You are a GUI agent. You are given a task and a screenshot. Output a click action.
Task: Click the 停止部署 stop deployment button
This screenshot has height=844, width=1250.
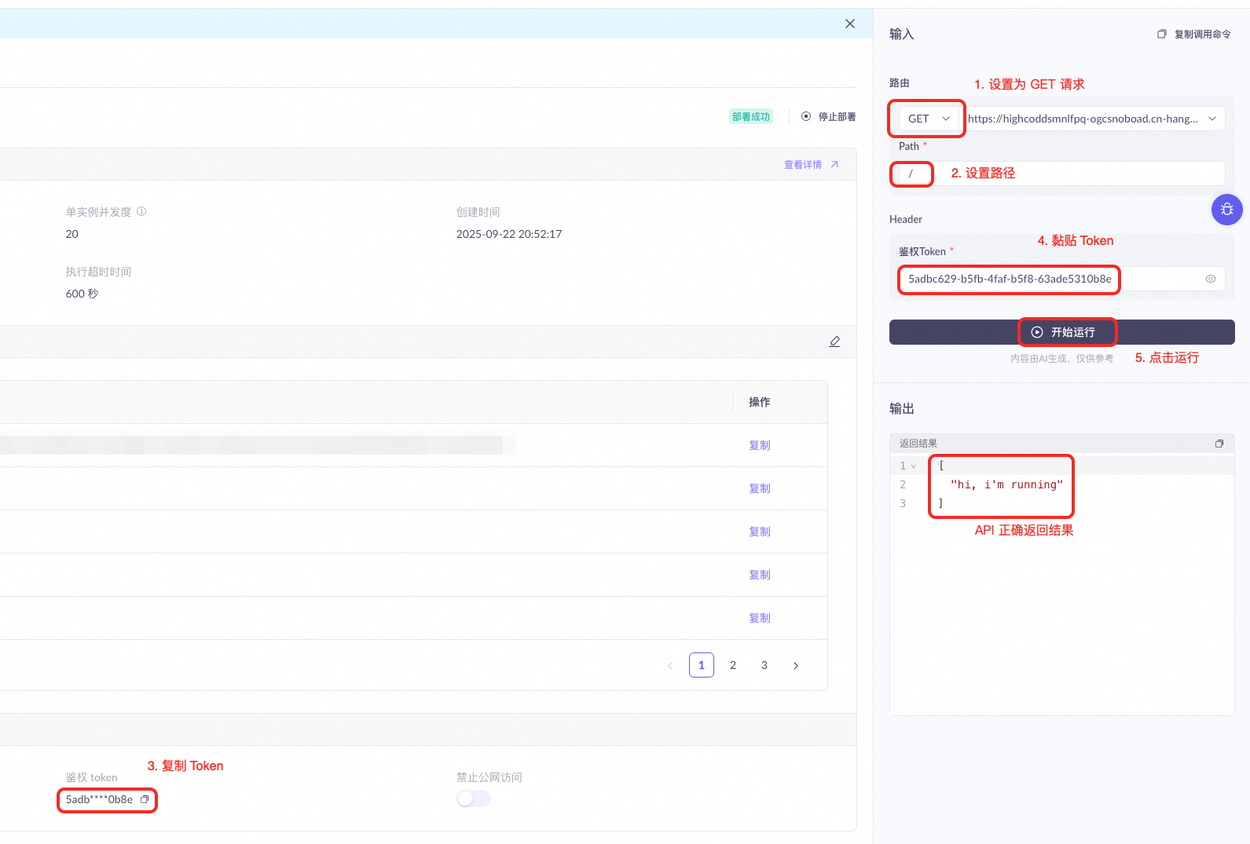tap(828, 116)
